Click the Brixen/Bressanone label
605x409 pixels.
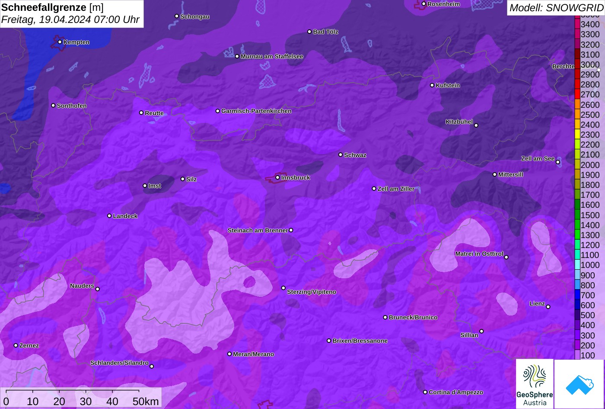[360, 341]
